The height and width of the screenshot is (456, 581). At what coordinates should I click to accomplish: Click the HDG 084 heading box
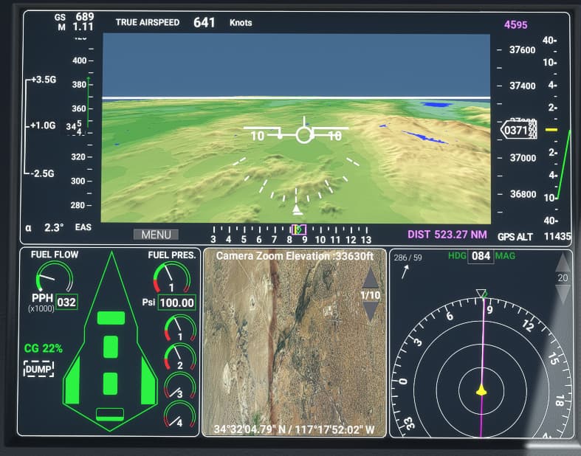point(481,256)
